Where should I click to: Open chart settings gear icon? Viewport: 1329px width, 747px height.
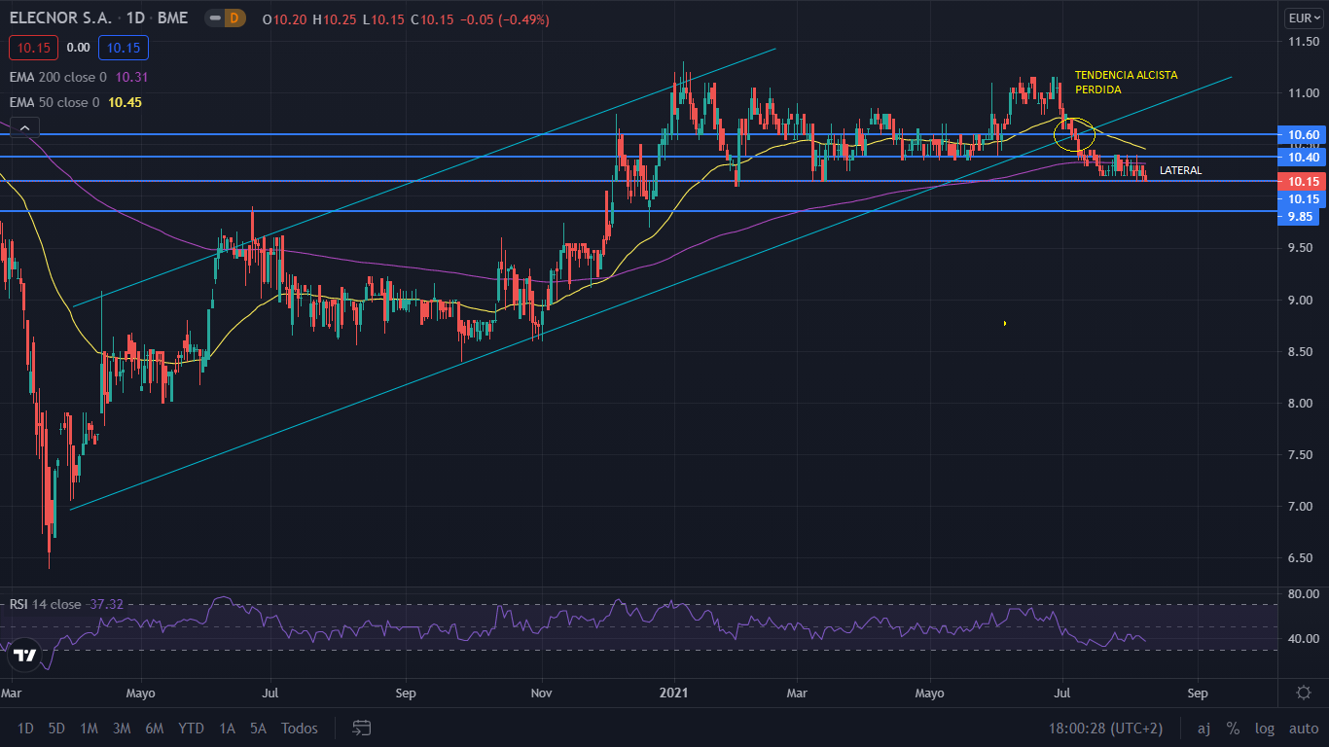(1304, 693)
